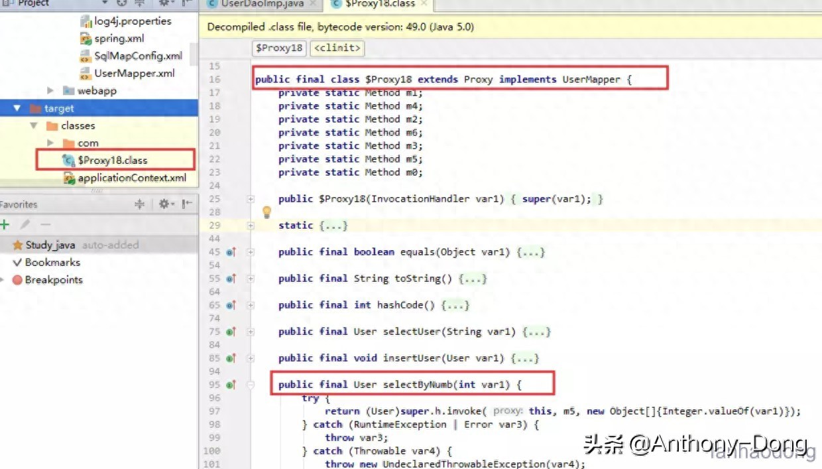Click the Bookmarks checkmark icon
822x469 pixels.
click(17, 263)
